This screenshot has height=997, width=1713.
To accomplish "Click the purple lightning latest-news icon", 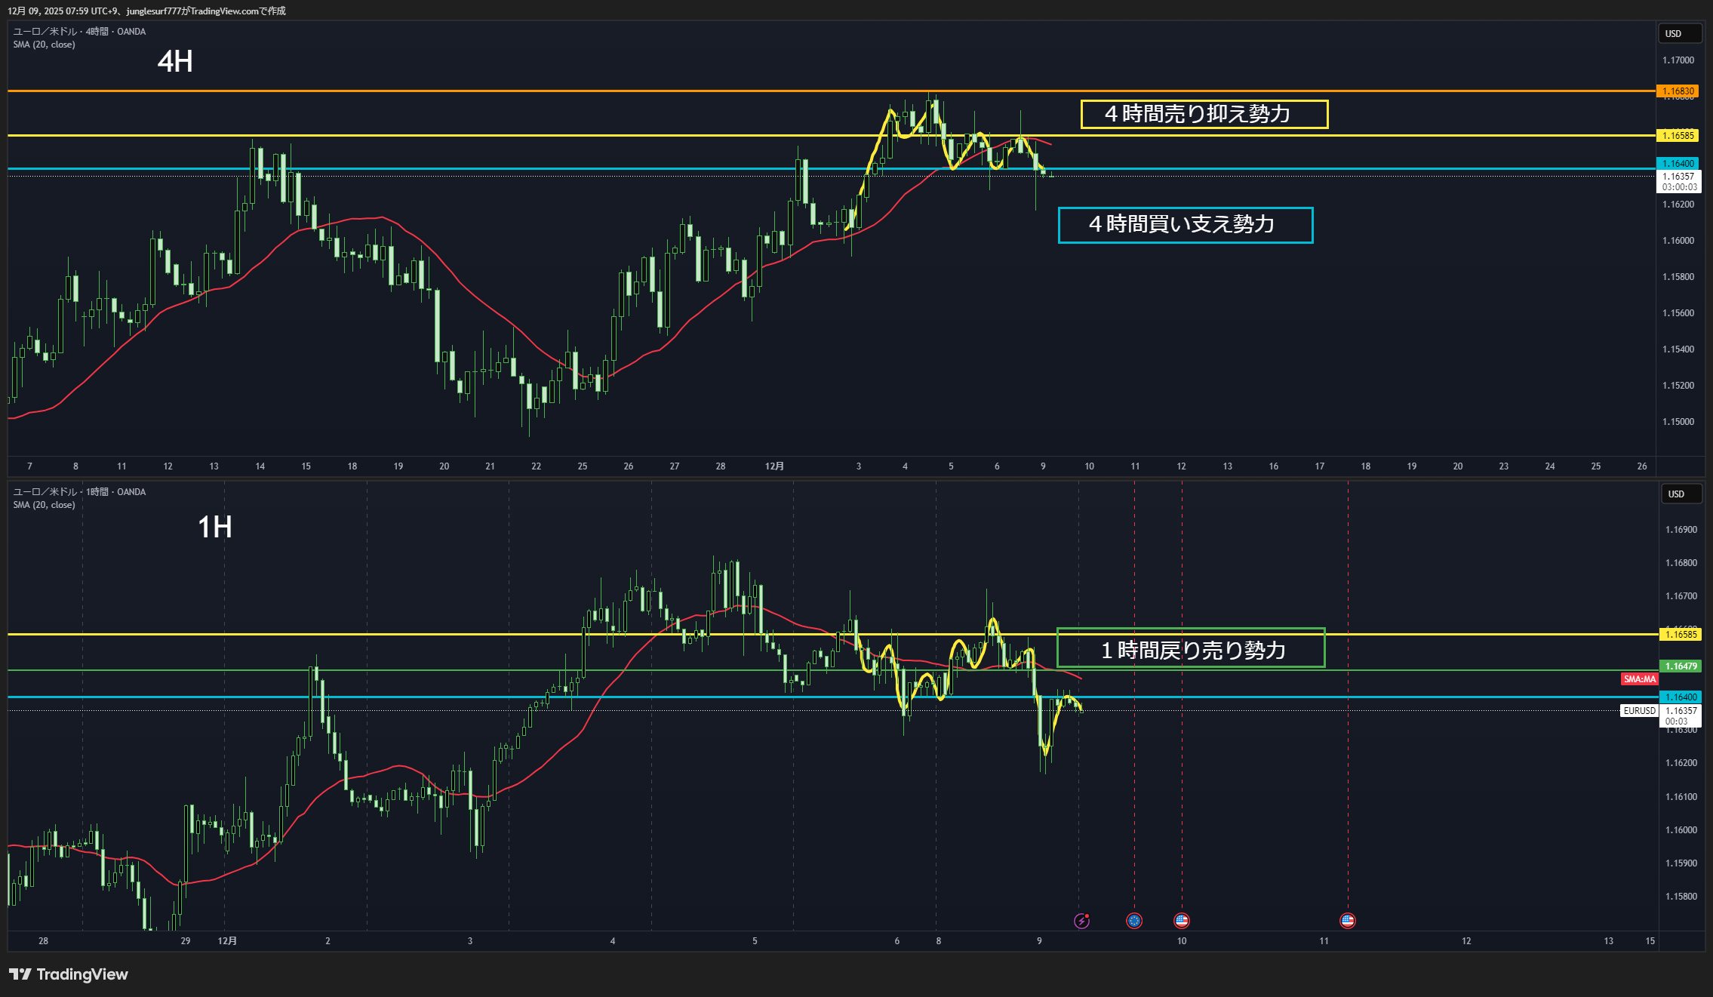I will [1081, 920].
